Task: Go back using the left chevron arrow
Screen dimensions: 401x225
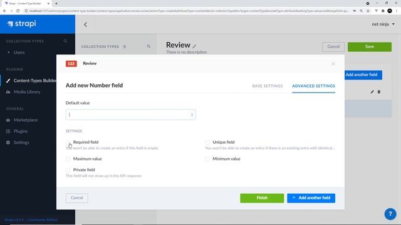Action: 85,24
